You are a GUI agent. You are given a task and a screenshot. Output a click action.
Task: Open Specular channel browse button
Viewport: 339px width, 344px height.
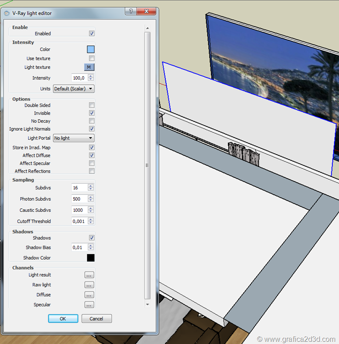89,305
